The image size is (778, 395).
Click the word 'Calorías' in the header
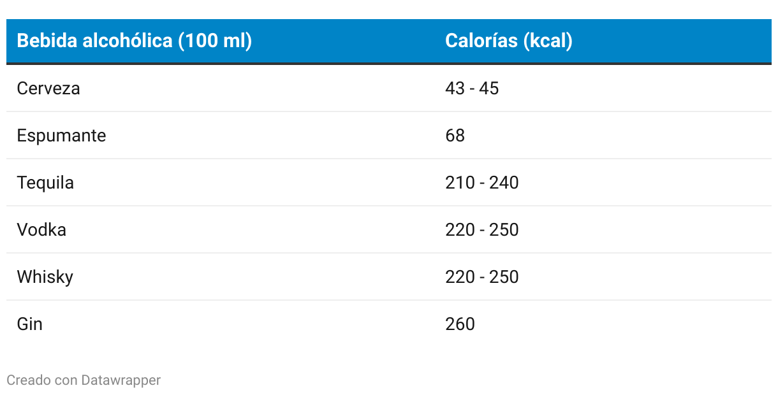(481, 41)
